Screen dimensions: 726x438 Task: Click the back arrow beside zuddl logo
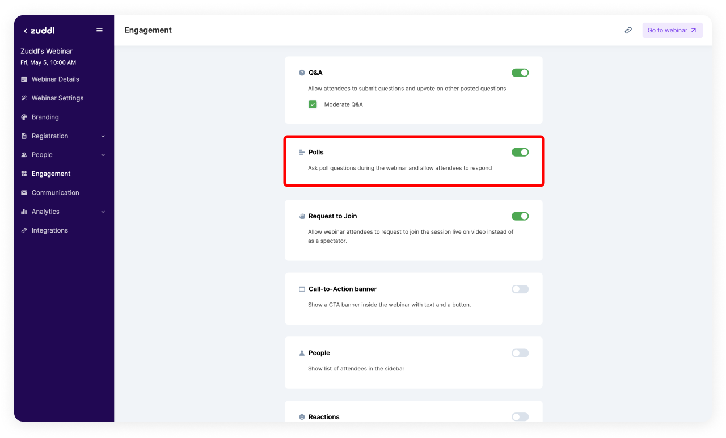(x=25, y=31)
